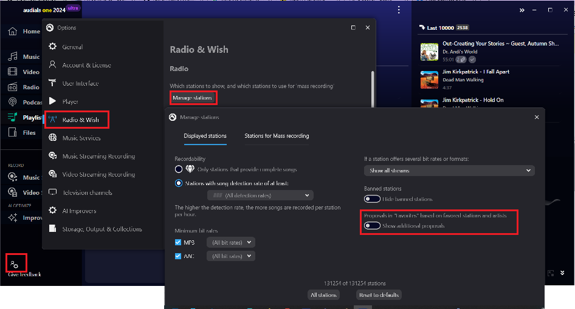
Task: Click the 2538 count badge
Action: [x=463, y=27]
